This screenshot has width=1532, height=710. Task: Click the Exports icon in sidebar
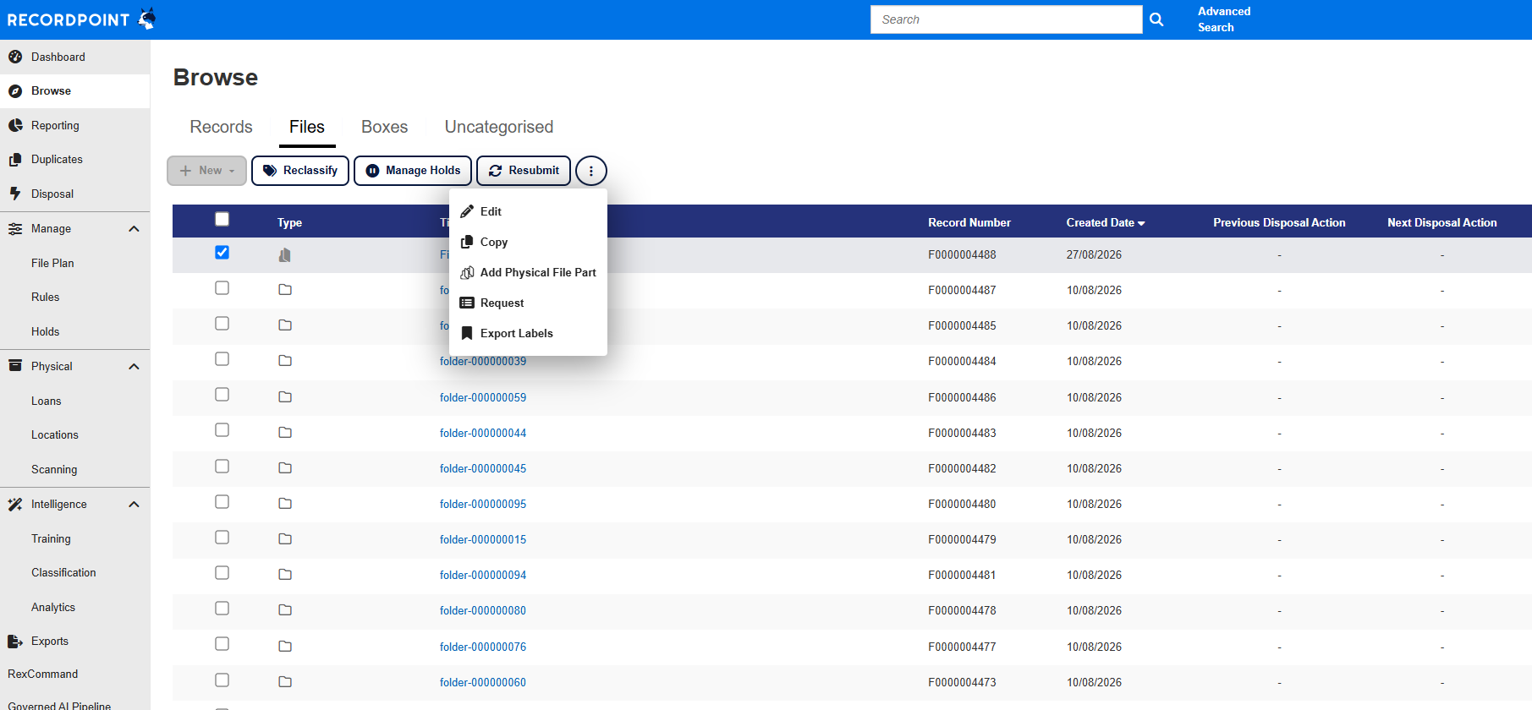[x=15, y=642]
